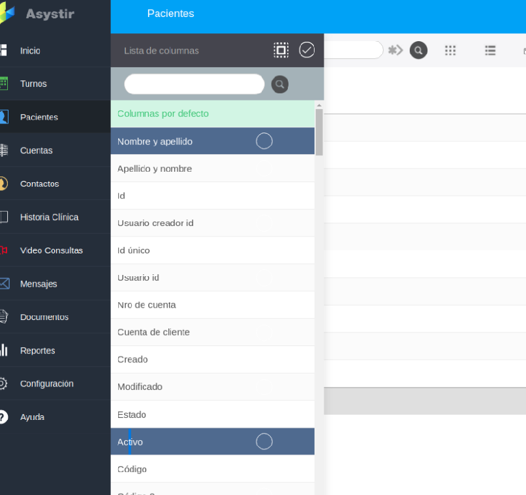Image resolution: width=526 pixels, height=495 pixels.
Task: Click the column list search magnifier
Action: (x=279, y=84)
